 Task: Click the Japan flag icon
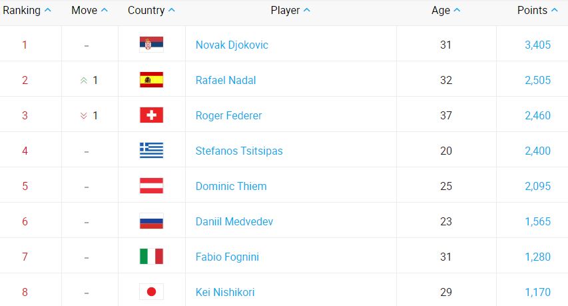(x=151, y=292)
